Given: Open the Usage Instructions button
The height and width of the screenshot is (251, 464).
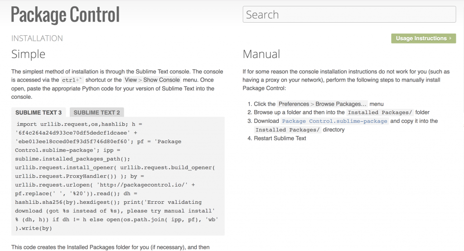Looking at the screenshot, I should [424, 39].
